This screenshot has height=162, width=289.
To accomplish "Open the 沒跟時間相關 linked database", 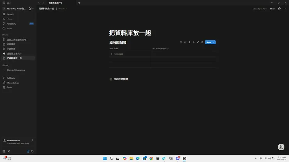I will [119, 79].
